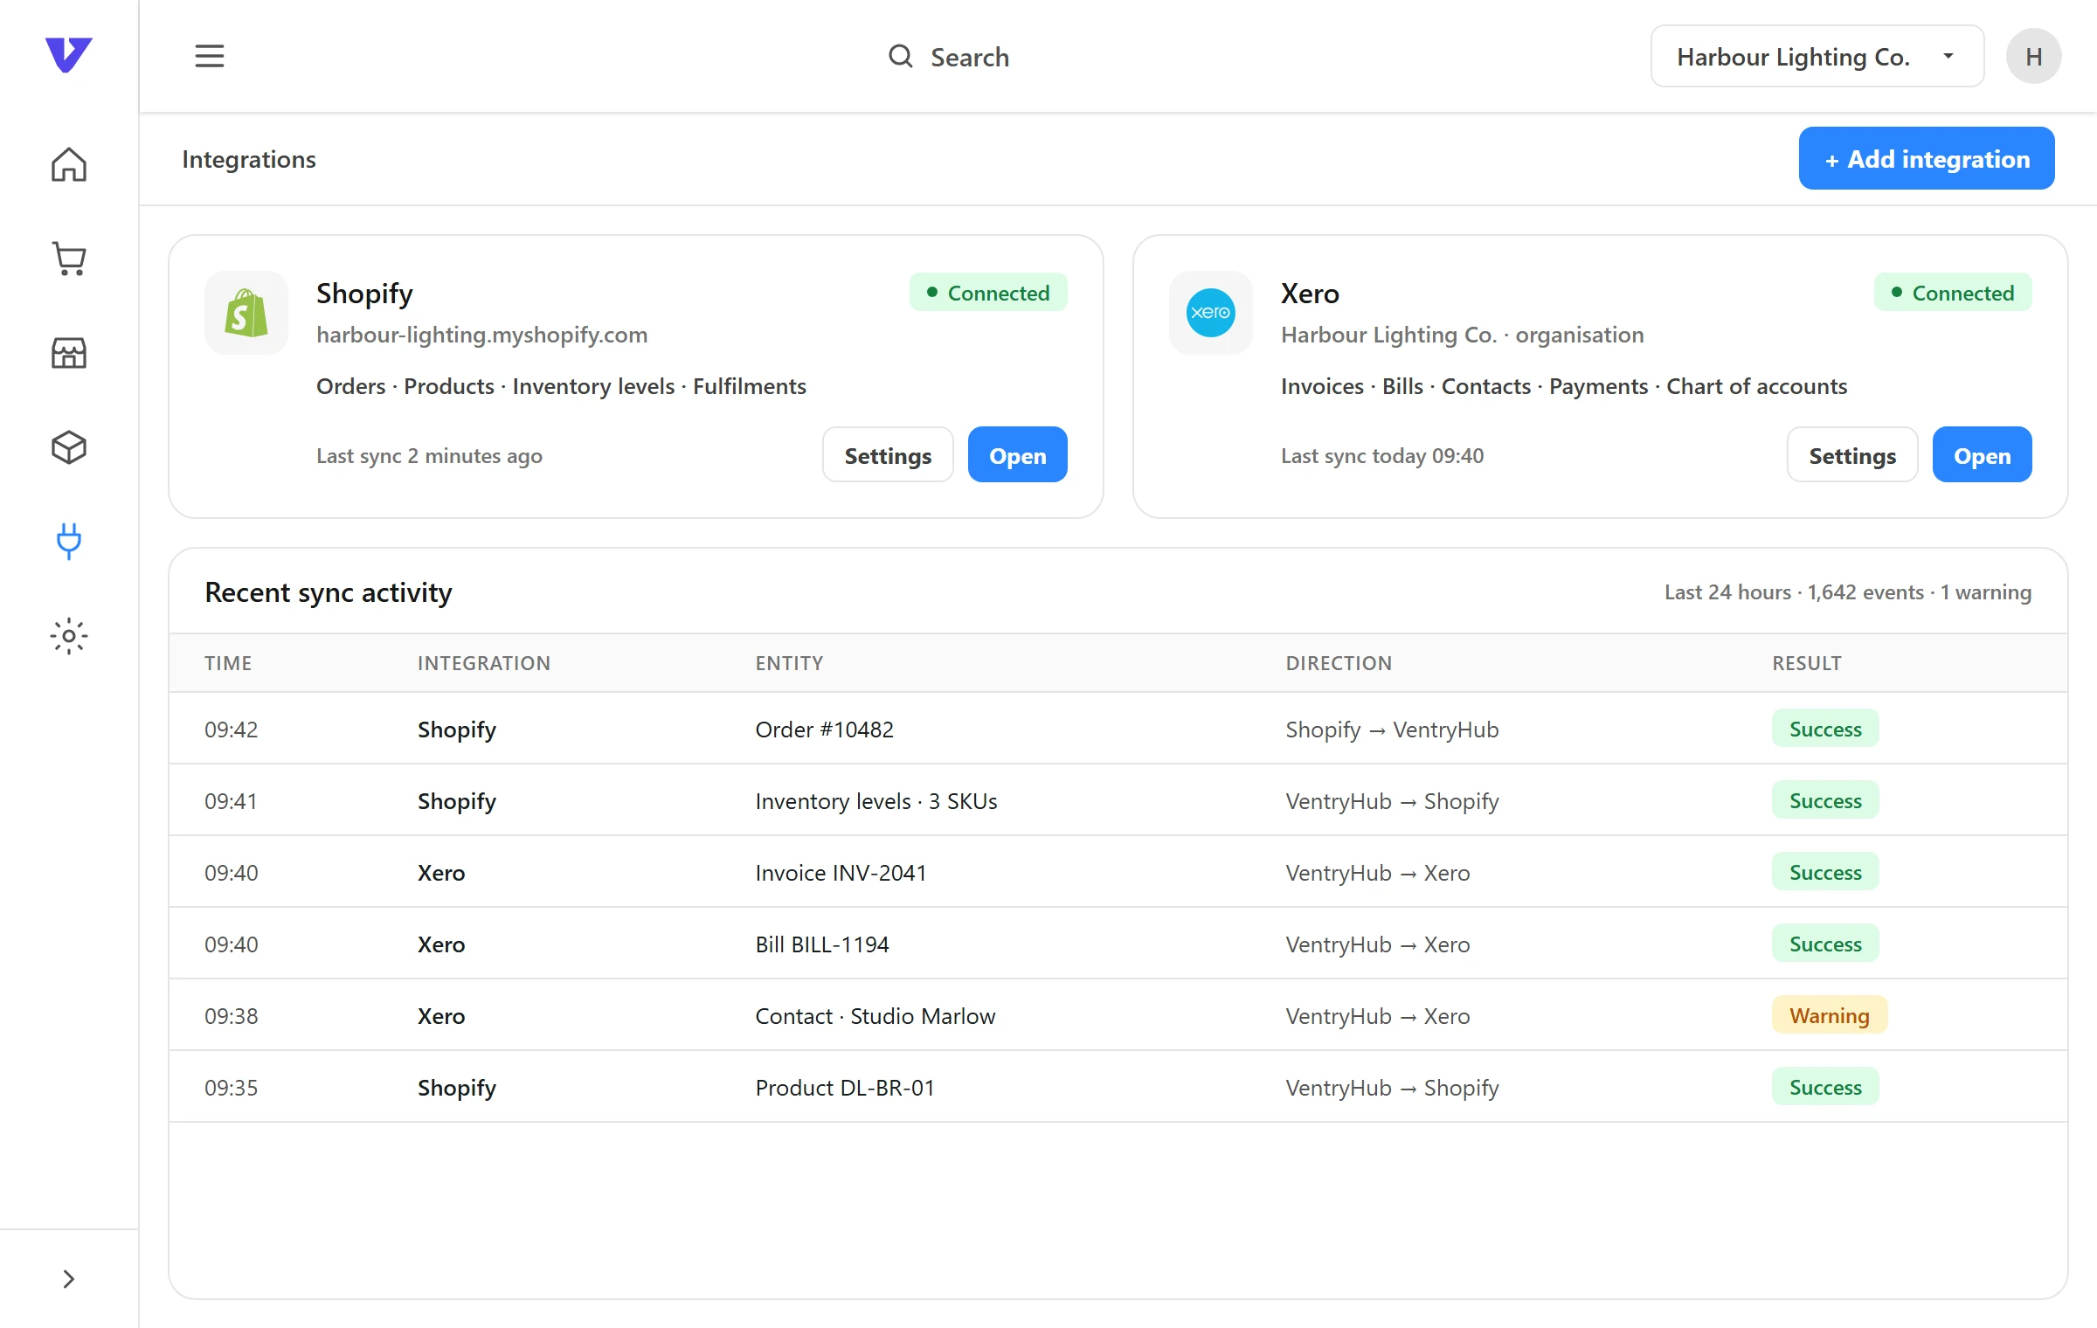
Task: Click the Shopify logo icon
Action: pos(246,313)
